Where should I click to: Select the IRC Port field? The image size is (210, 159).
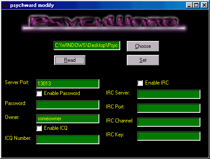coord(169,108)
